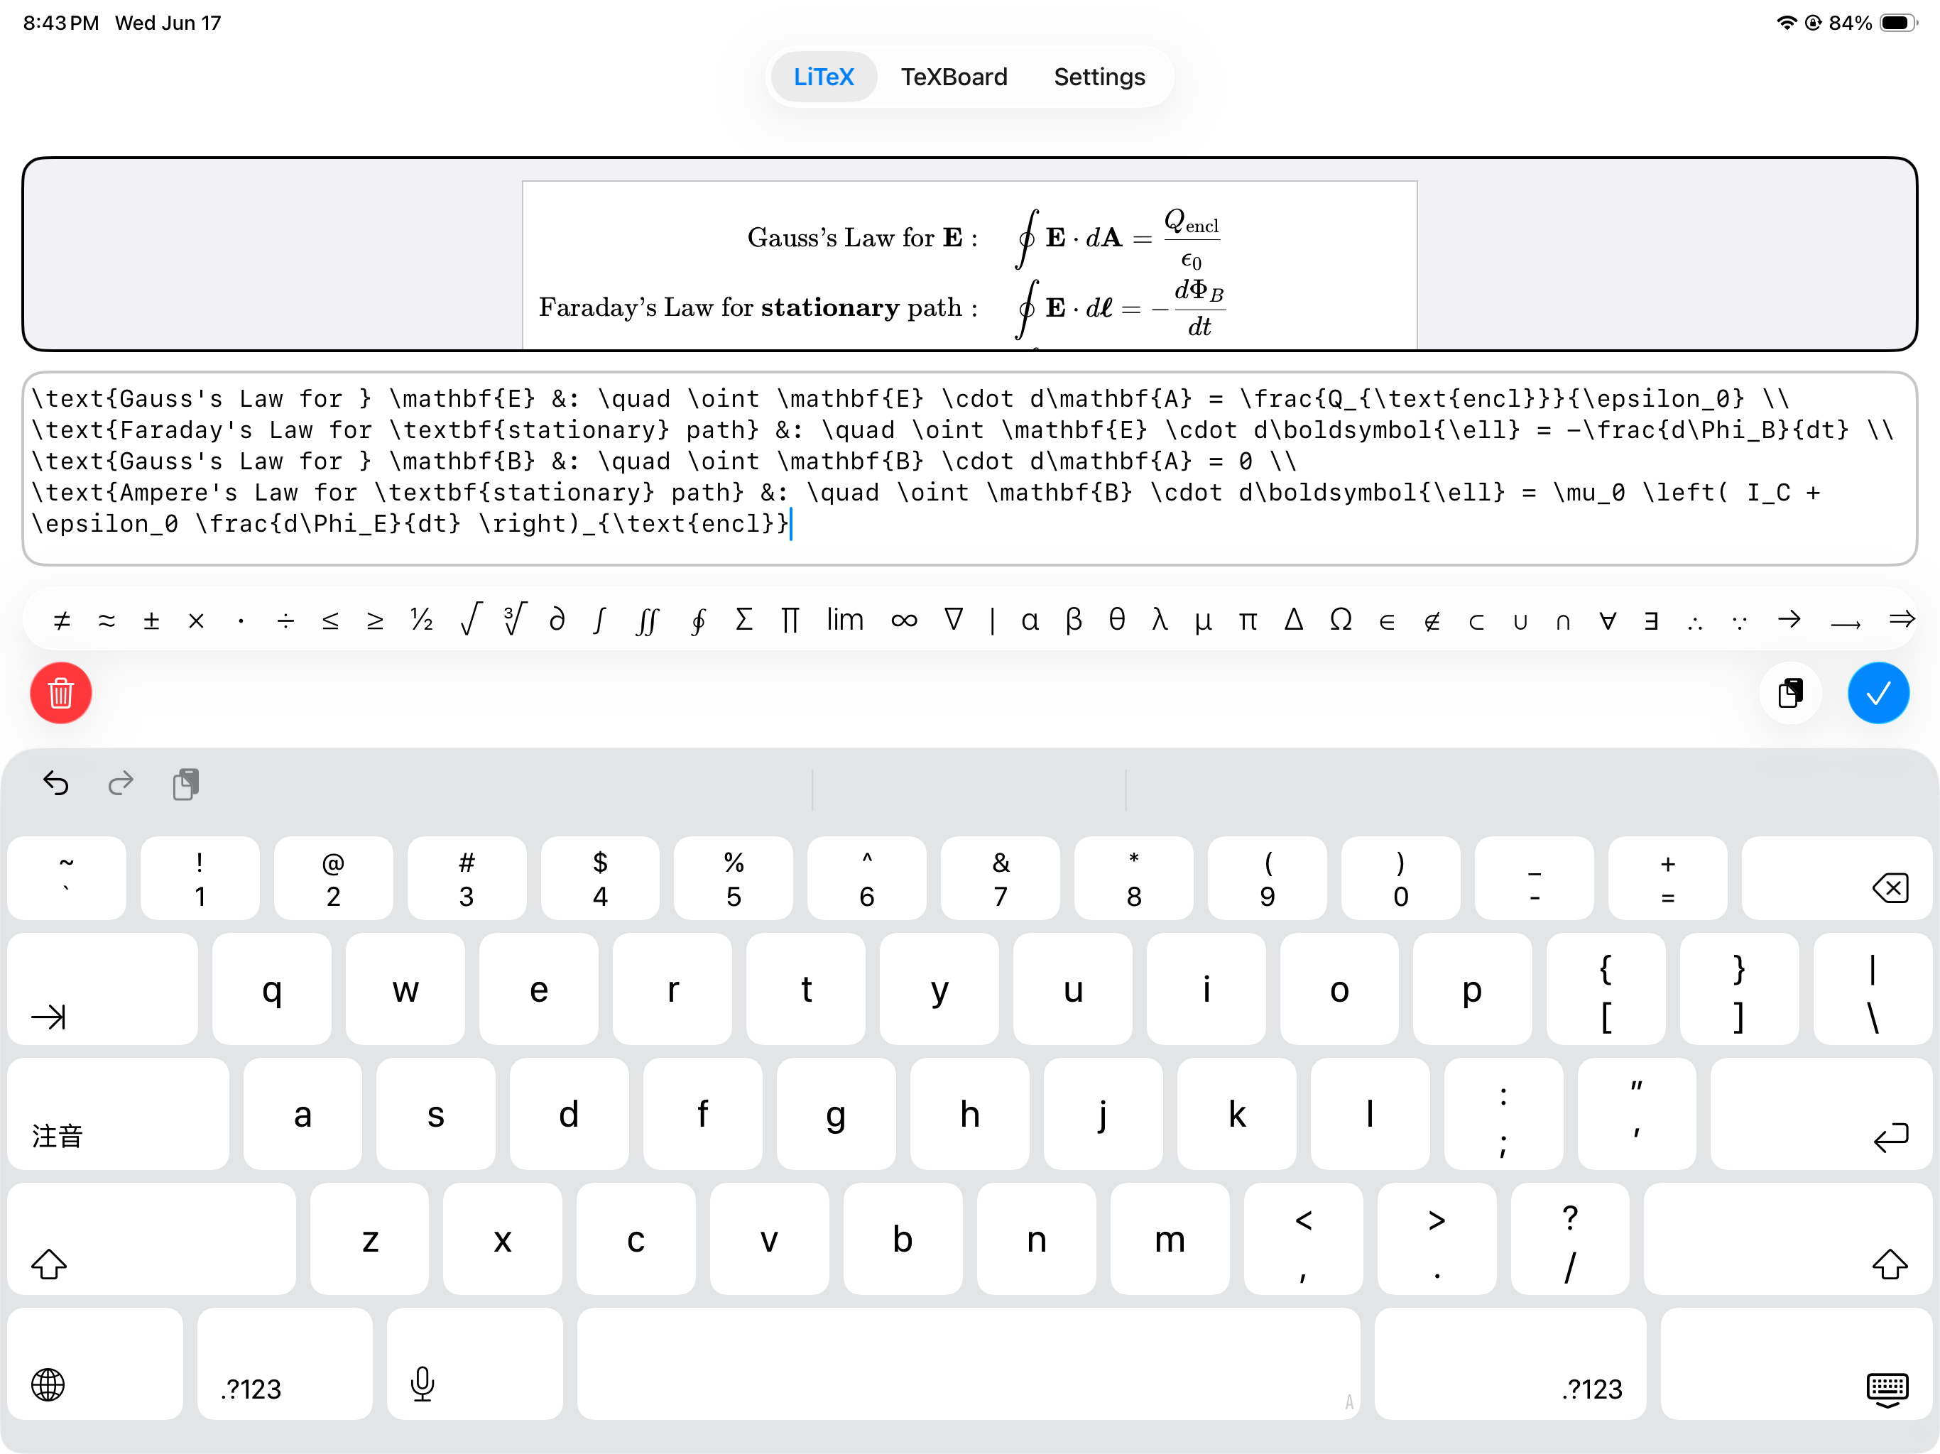This screenshot has height=1454, width=1940.
Task: Click inside the LaTeX code editor
Action: (x=969, y=469)
